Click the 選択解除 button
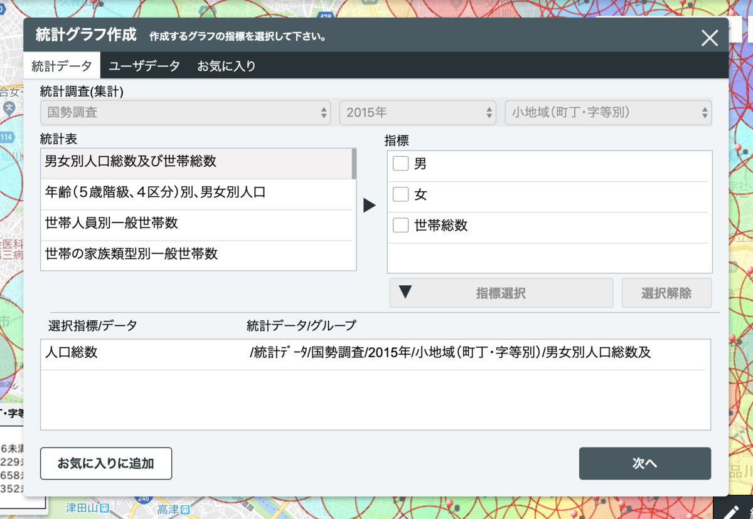Screen dimensions: 753x519 point(666,293)
